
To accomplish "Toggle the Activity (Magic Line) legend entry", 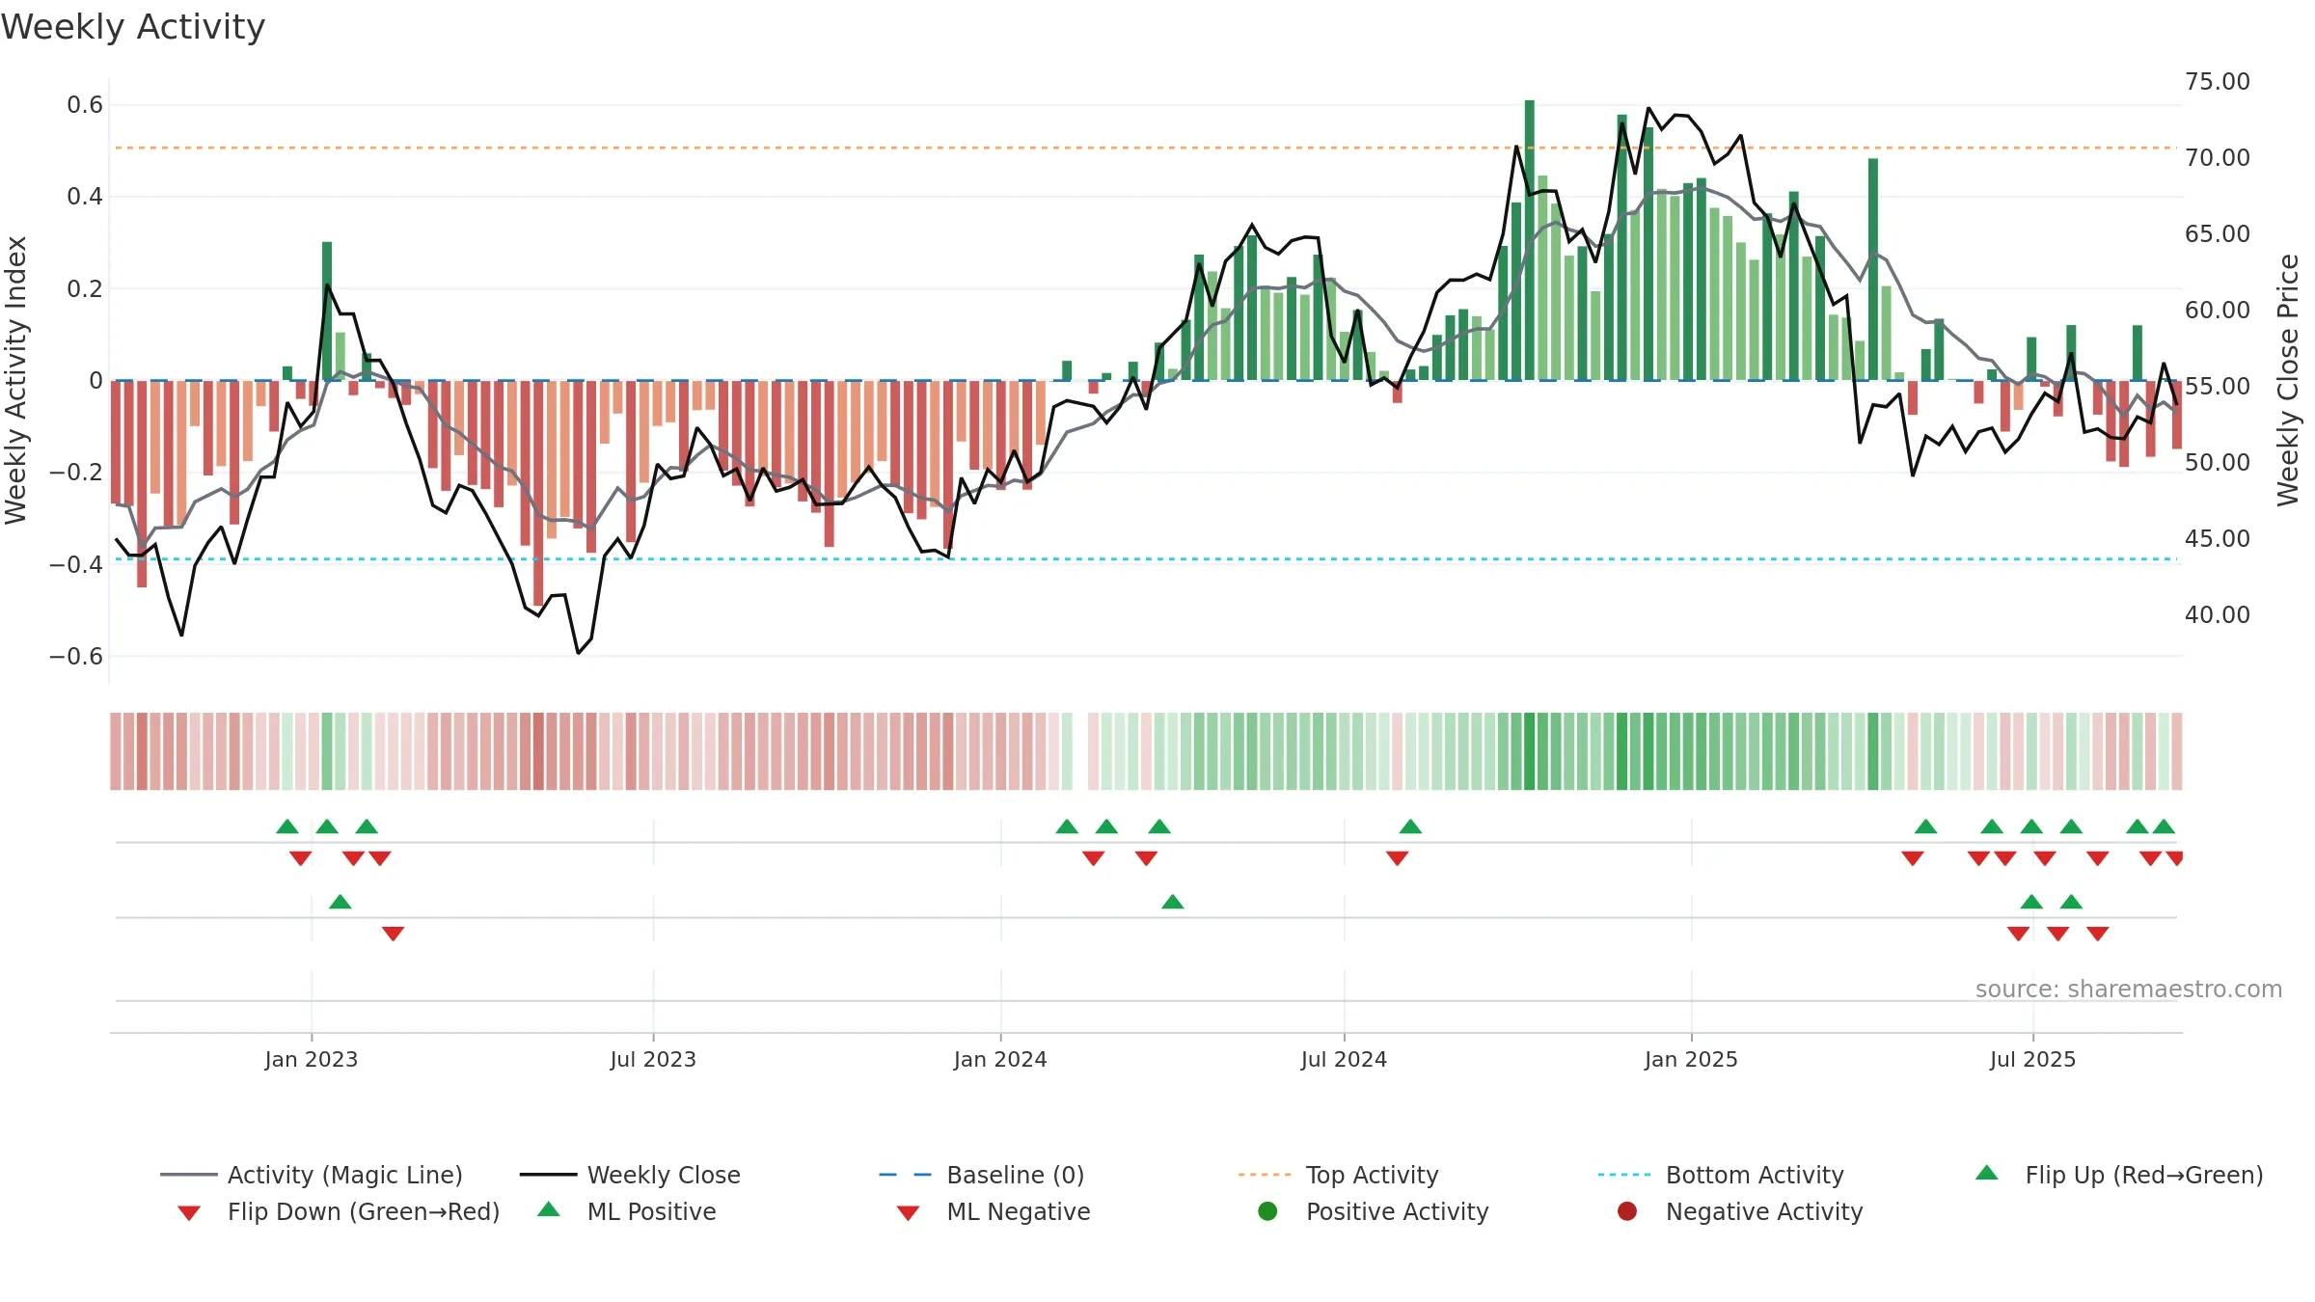I will [312, 1175].
